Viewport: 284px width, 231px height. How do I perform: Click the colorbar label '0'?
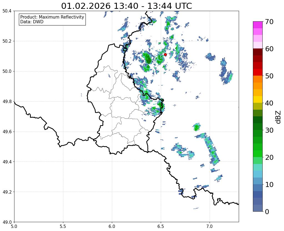267,212
